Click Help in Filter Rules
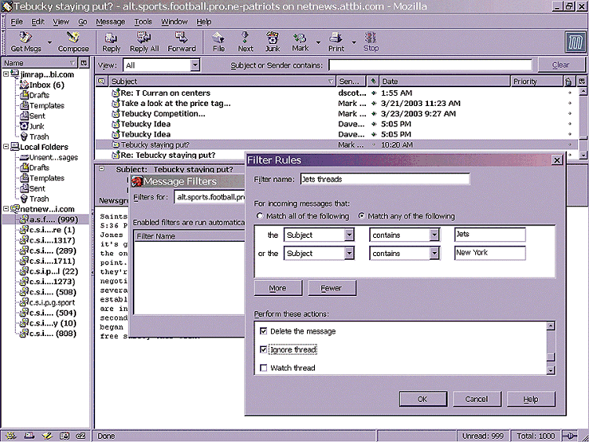This screenshot has height=442, width=589. (531, 399)
